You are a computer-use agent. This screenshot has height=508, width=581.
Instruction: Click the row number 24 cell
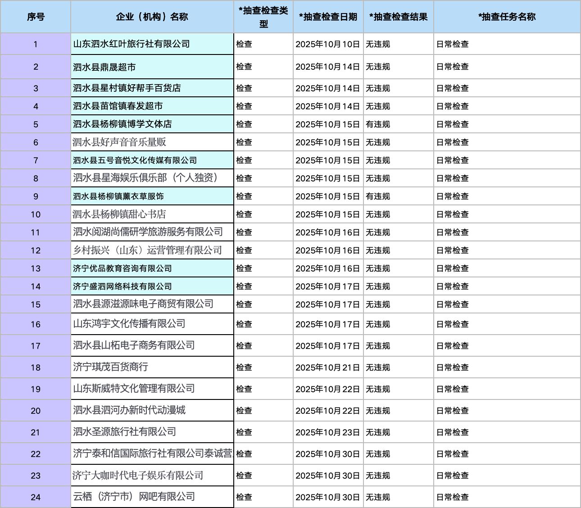coord(36,497)
